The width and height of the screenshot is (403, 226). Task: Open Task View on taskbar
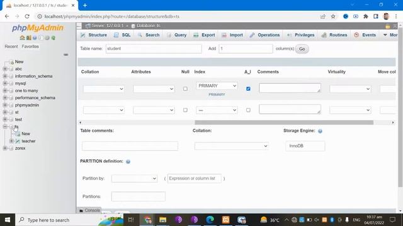click(131, 220)
